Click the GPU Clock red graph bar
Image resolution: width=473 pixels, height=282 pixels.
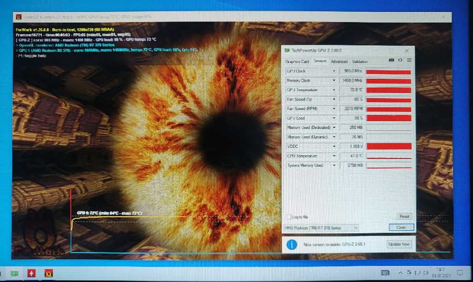coord(389,72)
